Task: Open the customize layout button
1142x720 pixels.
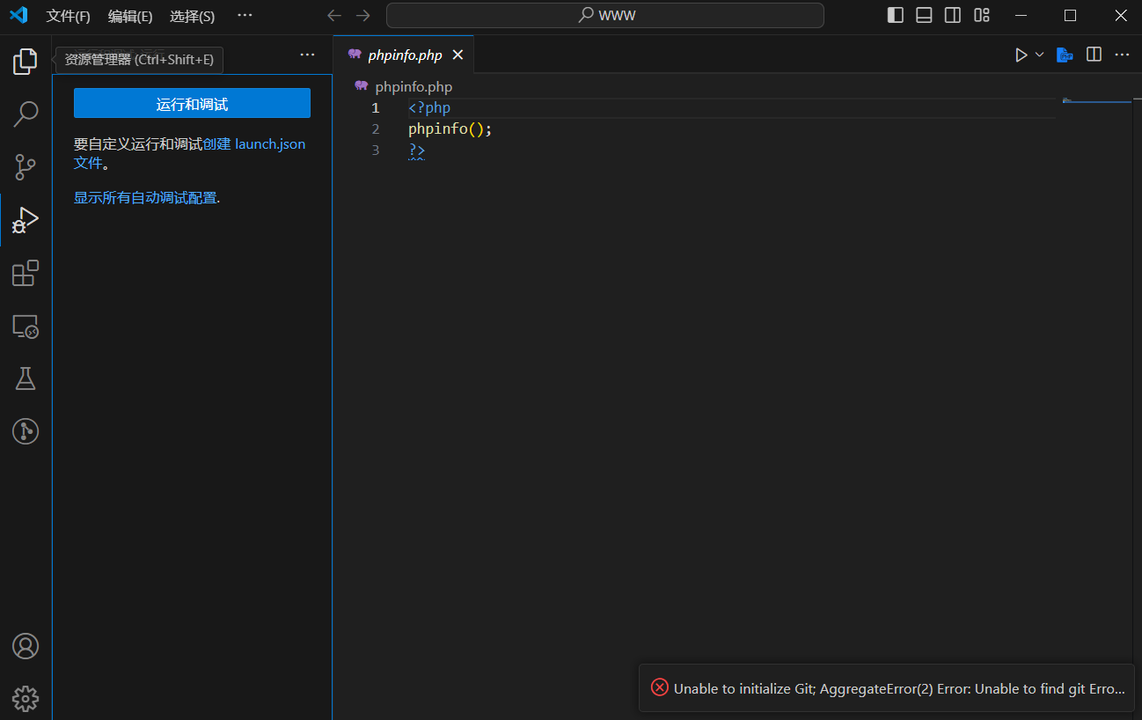Action: click(982, 15)
